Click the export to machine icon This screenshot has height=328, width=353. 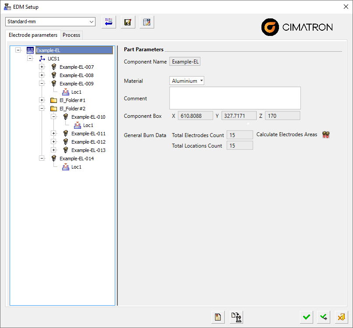(237, 317)
